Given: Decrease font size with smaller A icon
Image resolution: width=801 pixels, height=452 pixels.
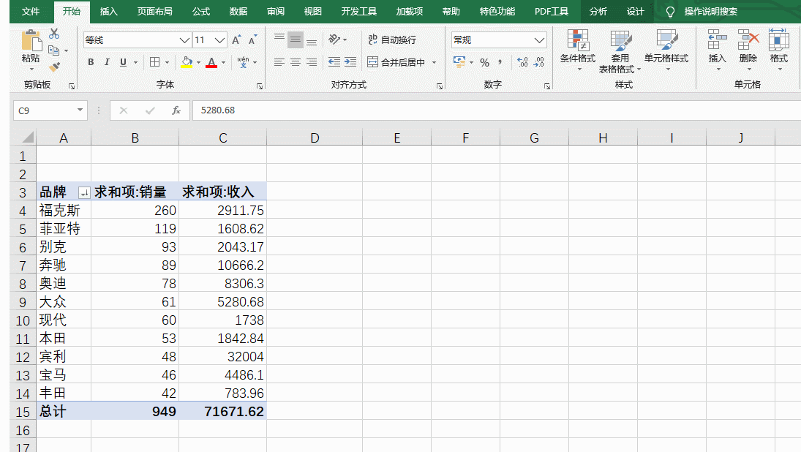Looking at the screenshot, I should click(252, 39).
